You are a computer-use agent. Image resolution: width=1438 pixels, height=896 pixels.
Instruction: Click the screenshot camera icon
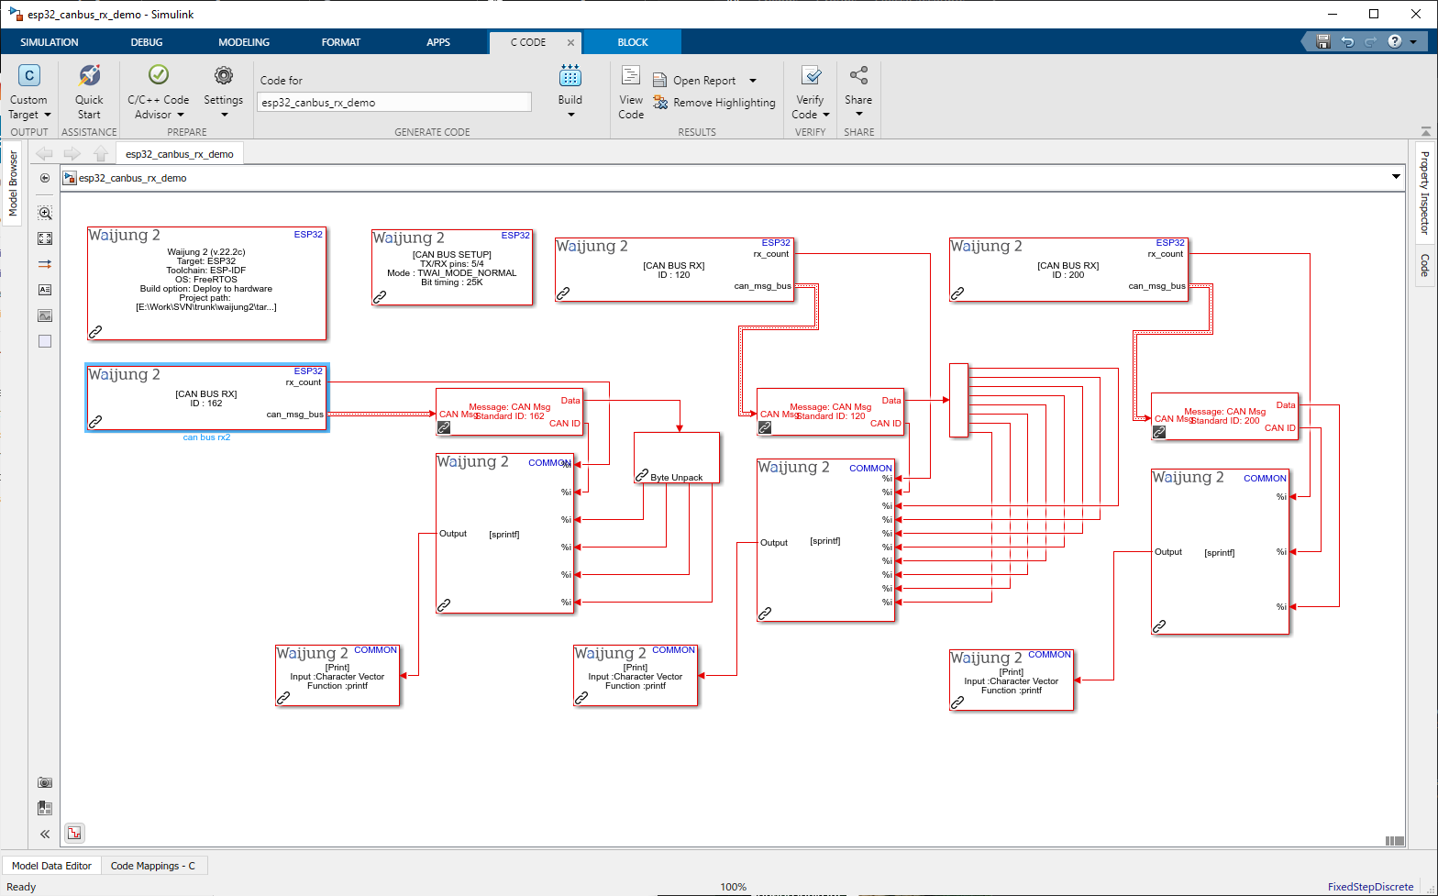pyautogui.click(x=45, y=782)
